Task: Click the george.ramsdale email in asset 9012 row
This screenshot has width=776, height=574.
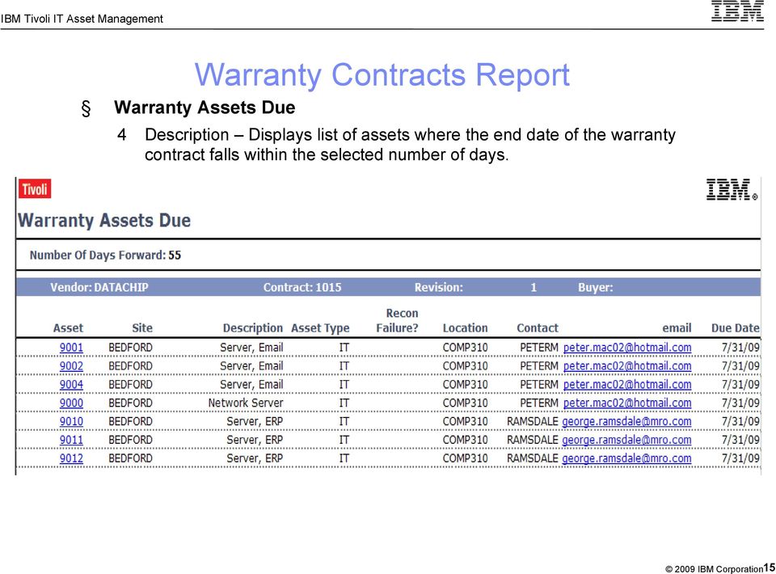Action: tap(626, 458)
